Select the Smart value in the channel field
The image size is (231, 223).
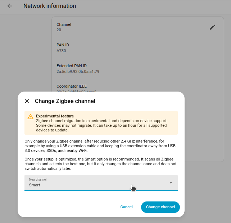click(x=35, y=185)
